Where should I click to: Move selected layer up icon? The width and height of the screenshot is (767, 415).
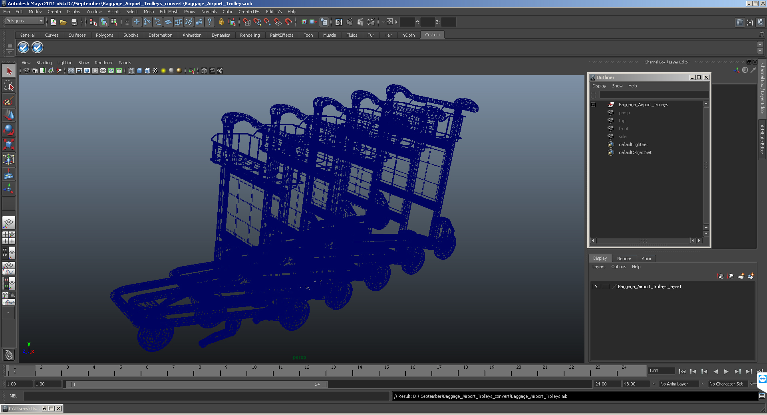point(720,276)
